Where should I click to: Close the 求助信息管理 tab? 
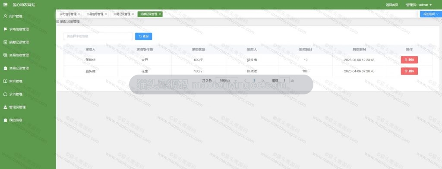click(79, 14)
